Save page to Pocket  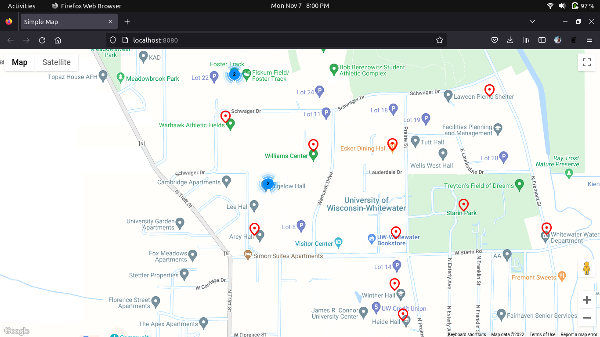pyautogui.click(x=494, y=40)
